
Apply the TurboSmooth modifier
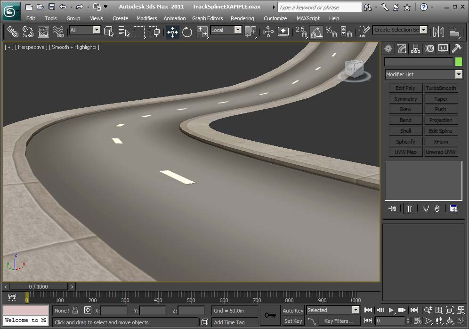click(441, 88)
